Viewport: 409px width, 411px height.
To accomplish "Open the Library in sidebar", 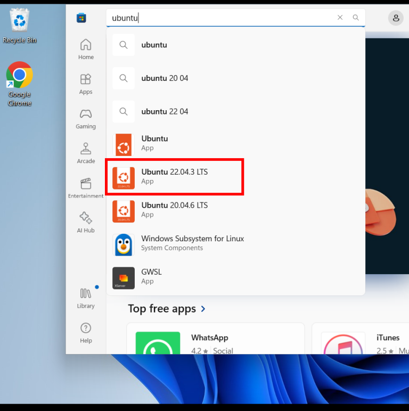I will [86, 298].
